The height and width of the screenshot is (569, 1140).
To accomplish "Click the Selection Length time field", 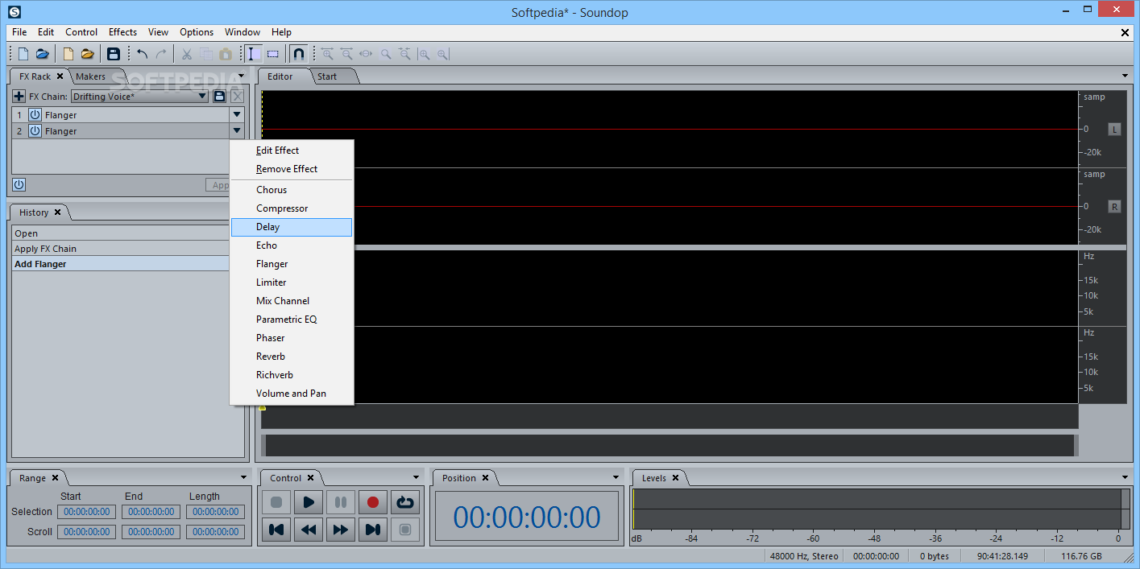I will tap(215, 512).
